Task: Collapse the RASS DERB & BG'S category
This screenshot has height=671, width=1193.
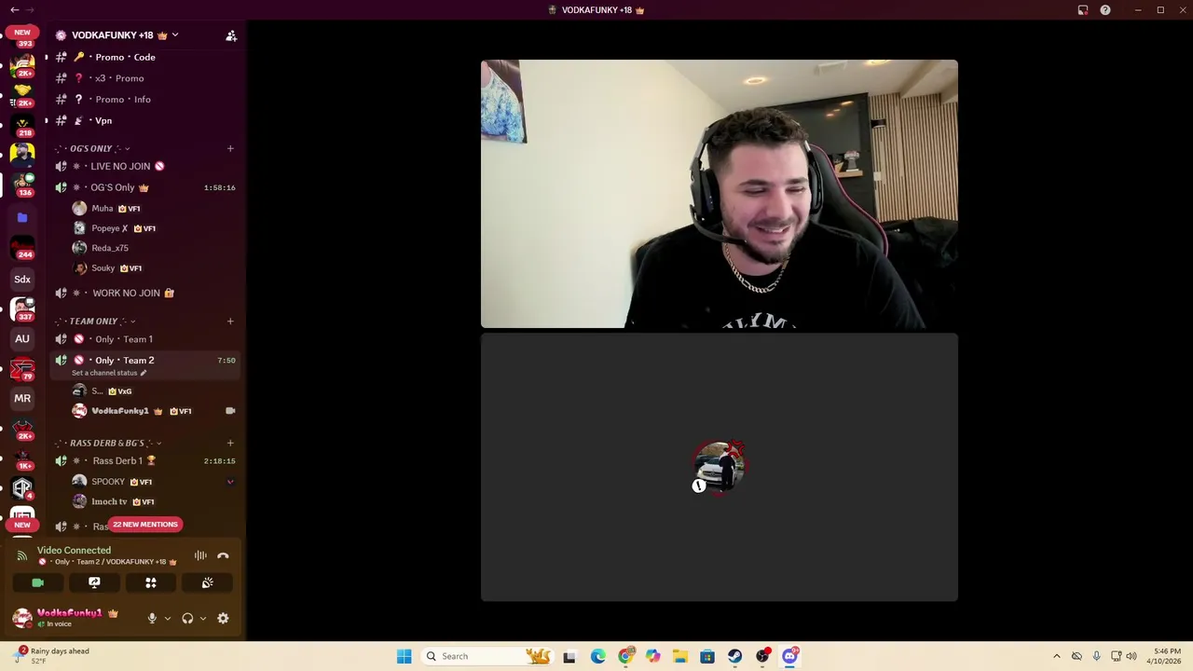Action: click(x=108, y=443)
